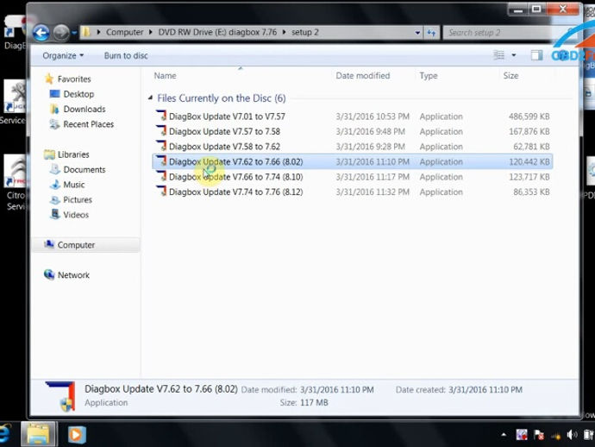Viewport: 595px width, 447px height.
Task: Open Desktop in the navigation pane
Action: tap(78, 94)
